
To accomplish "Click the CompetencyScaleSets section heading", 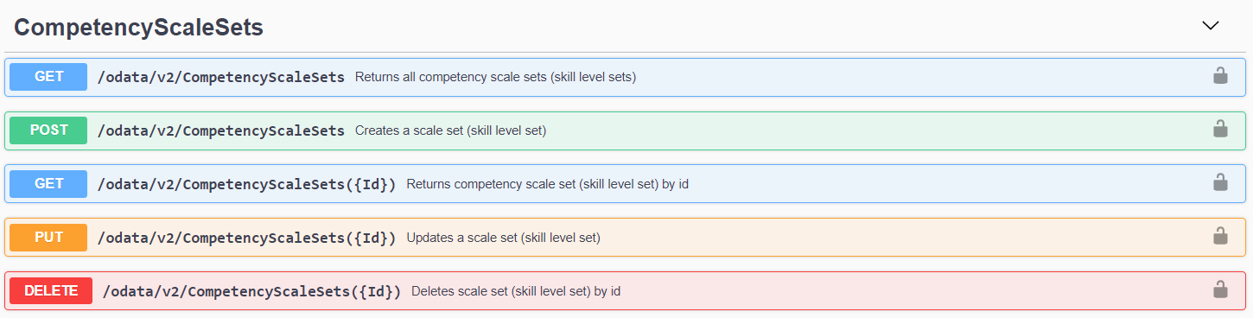I will pos(139,28).
